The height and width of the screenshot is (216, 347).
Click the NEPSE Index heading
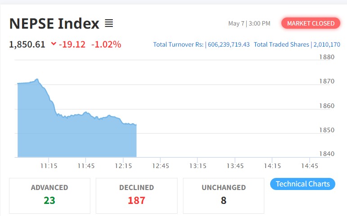tap(54, 23)
